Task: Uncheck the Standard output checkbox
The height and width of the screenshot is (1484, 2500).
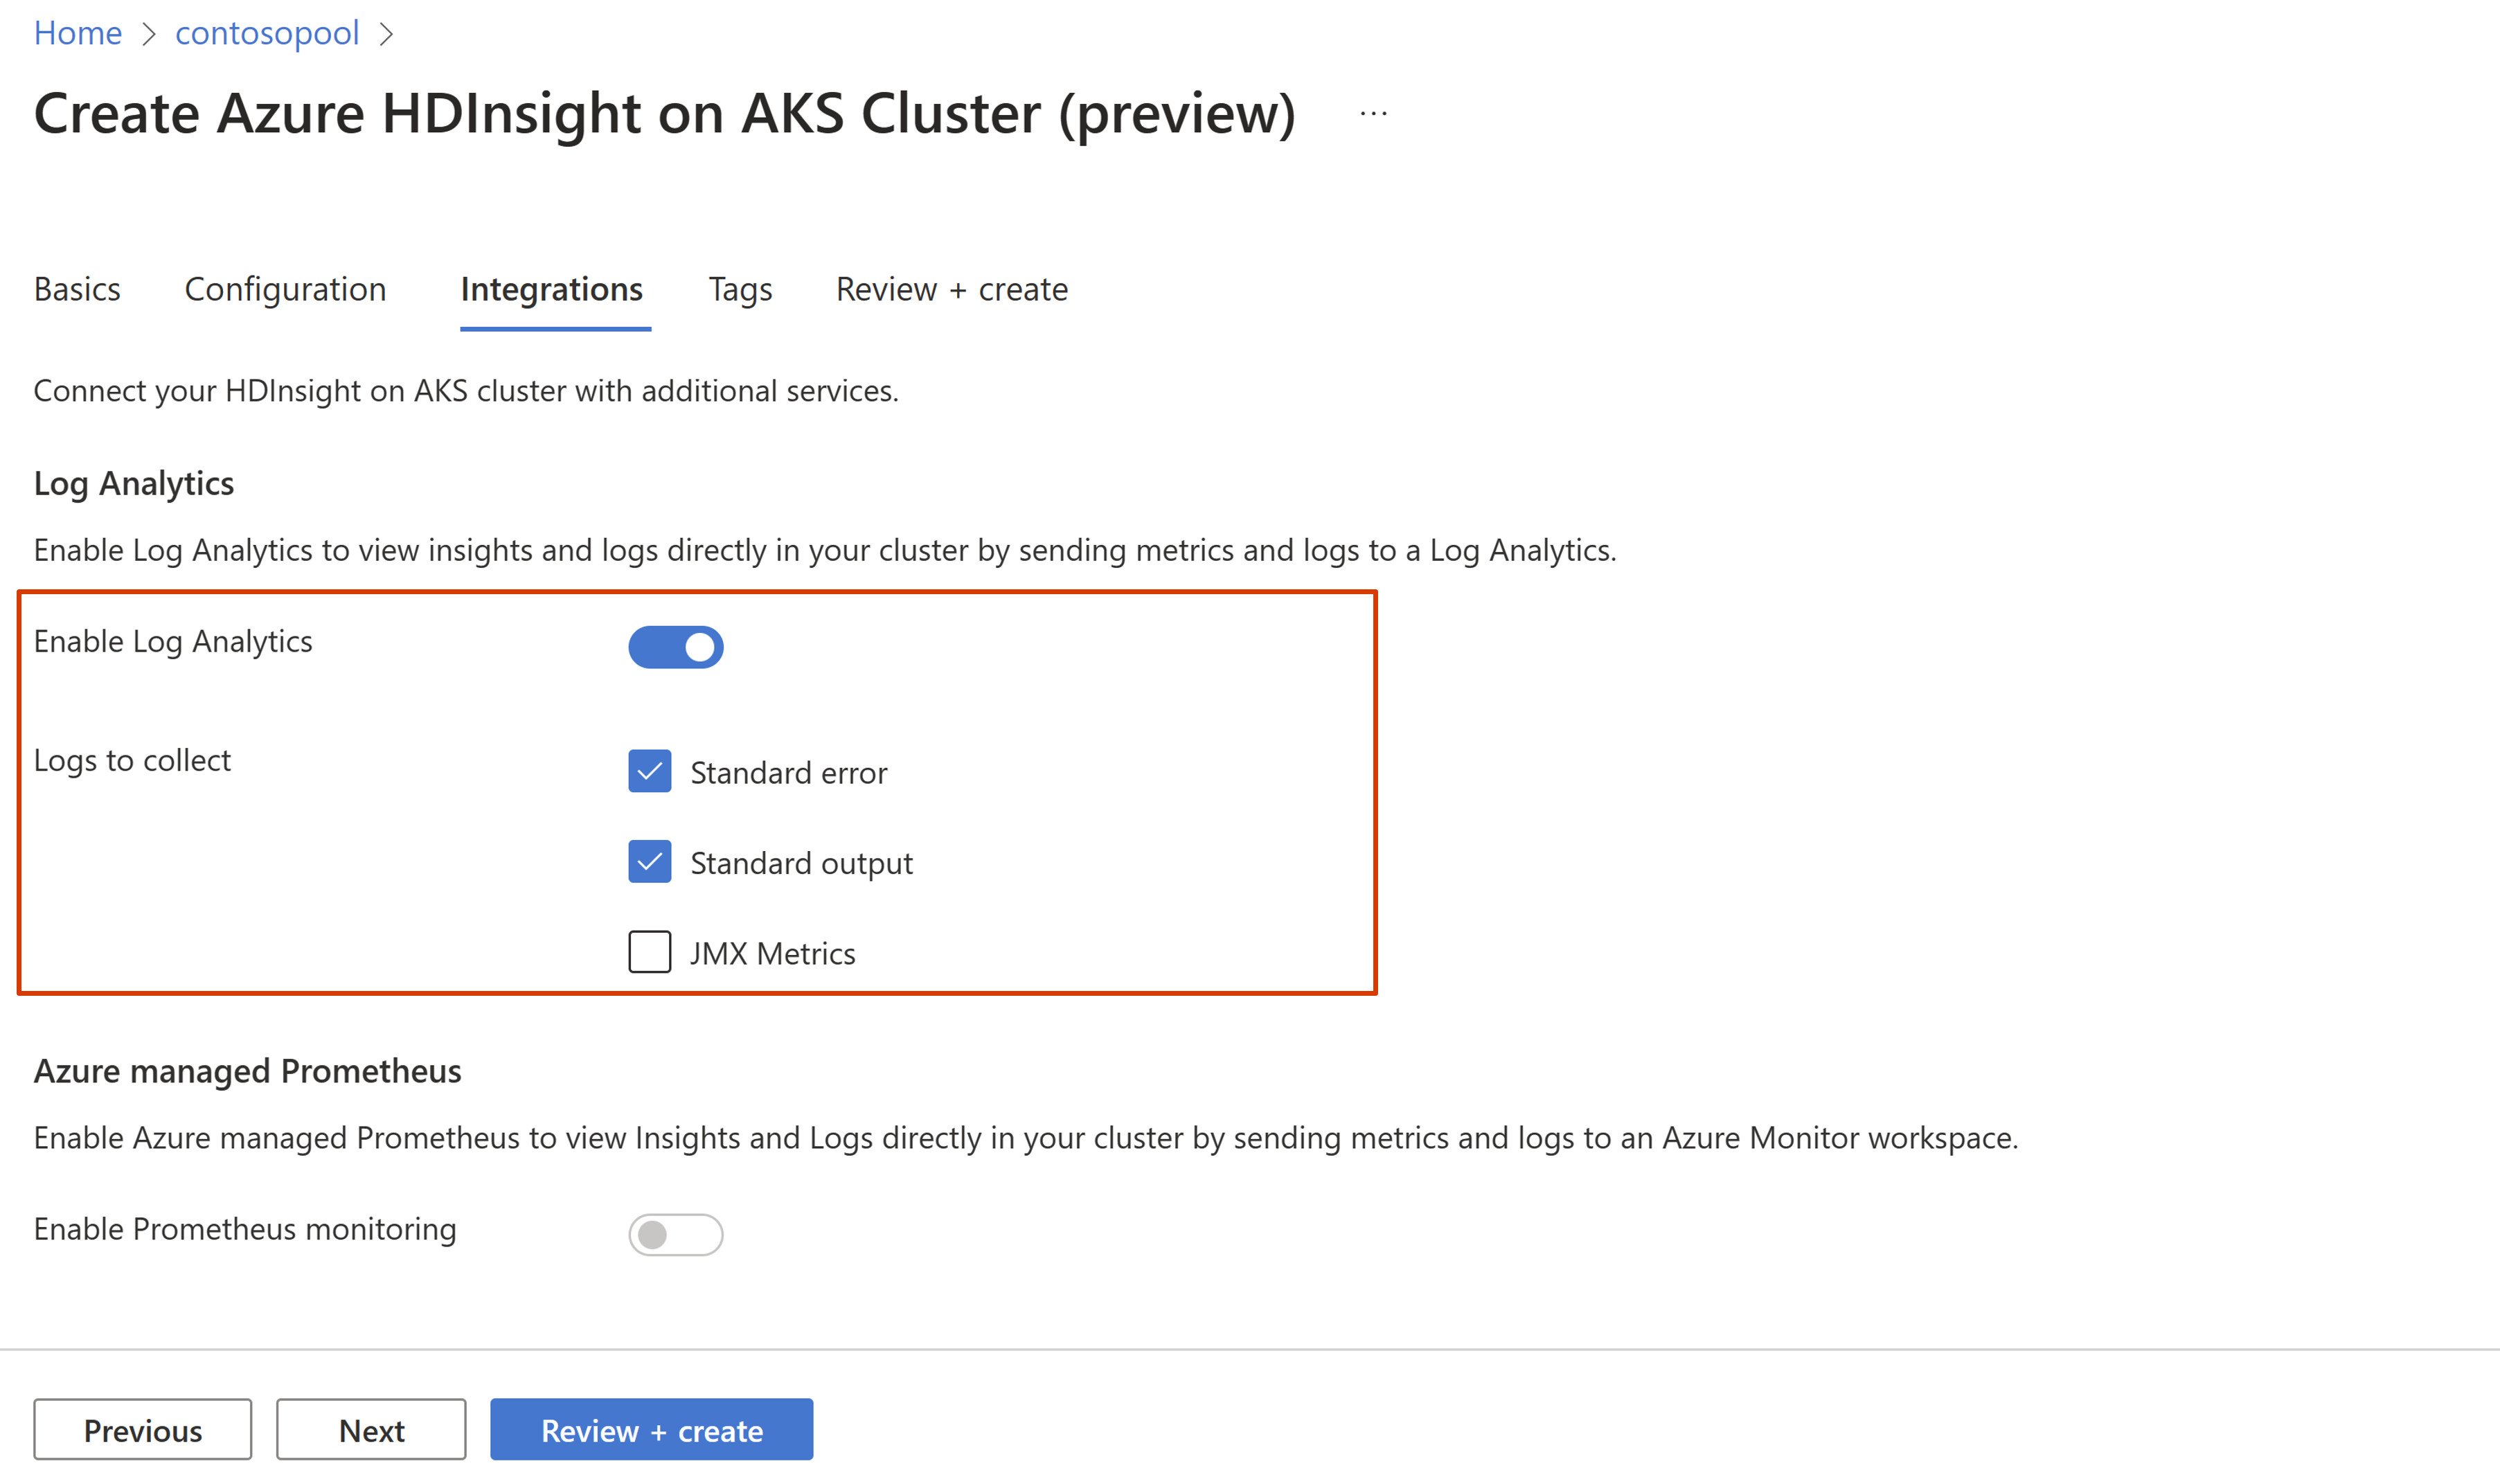Action: 649,861
